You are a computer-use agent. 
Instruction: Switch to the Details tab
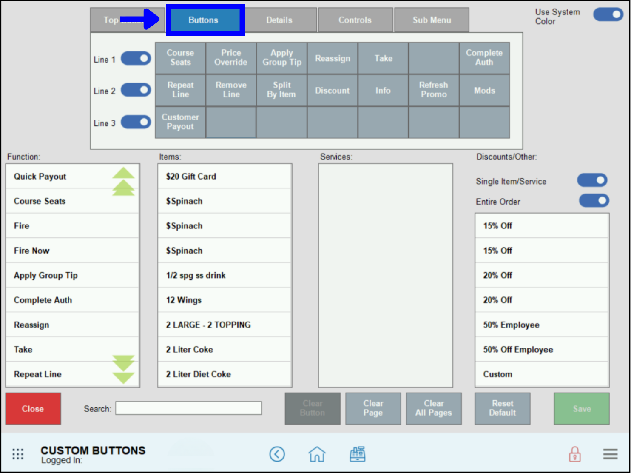(279, 20)
